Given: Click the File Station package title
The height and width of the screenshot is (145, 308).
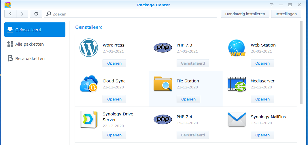Looking at the screenshot, I should [188, 81].
